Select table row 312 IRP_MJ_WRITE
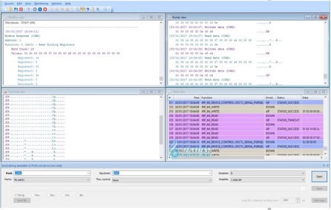This screenshot has height=210, width=331. click(245, 107)
